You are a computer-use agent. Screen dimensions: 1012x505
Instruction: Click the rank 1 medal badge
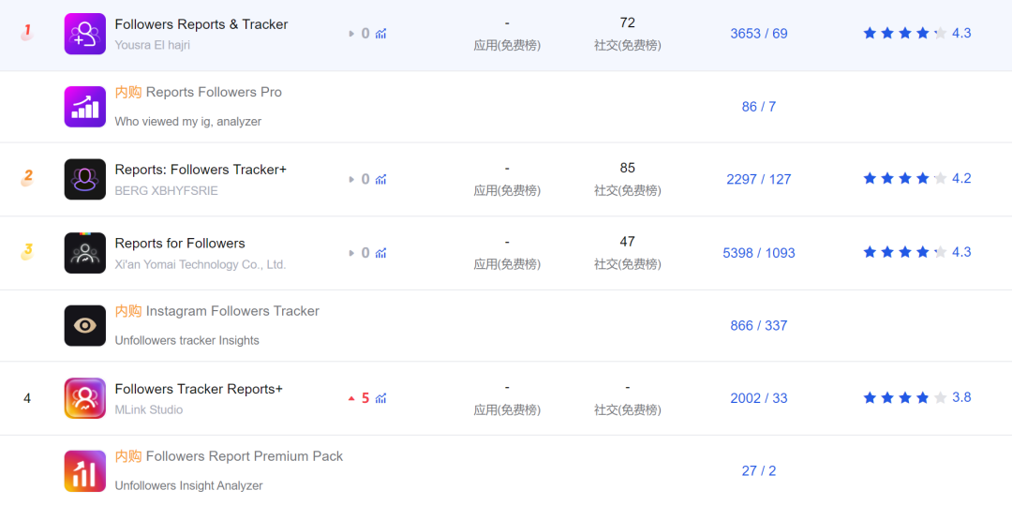pyautogui.click(x=27, y=32)
